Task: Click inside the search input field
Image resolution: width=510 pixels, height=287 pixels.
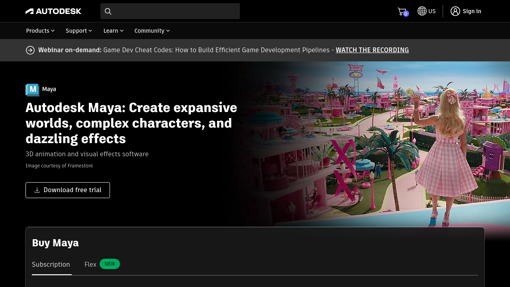Action: click(175, 11)
